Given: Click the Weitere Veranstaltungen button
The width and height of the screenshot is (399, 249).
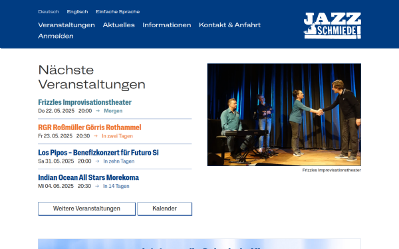Looking at the screenshot, I should coord(86,208).
